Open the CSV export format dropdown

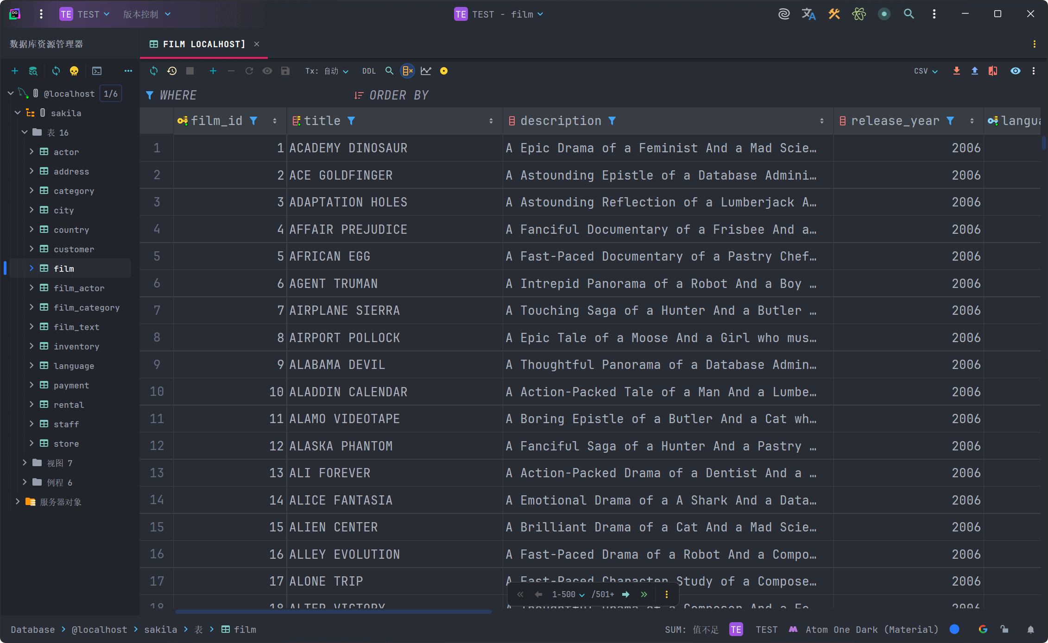926,71
